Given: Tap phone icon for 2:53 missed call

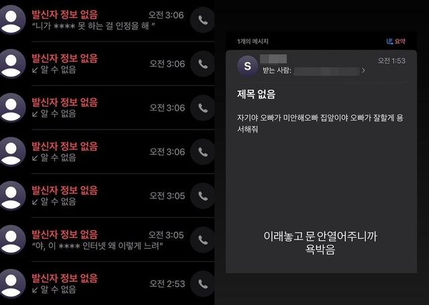Looking at the screenshot, I should tap(202, 284).
